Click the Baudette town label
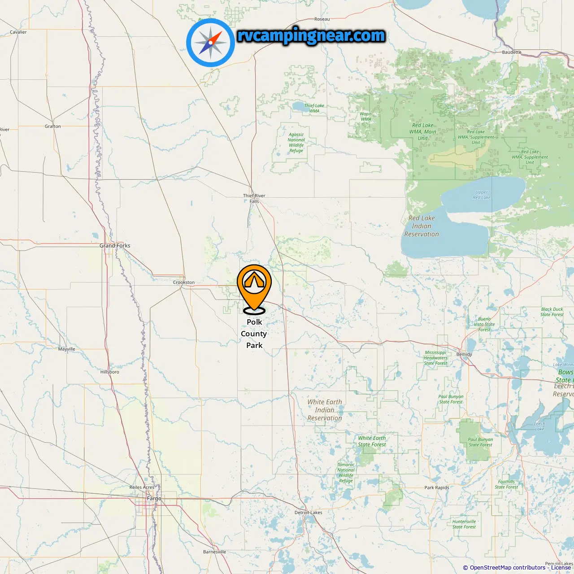 click(x=512, y=52)
